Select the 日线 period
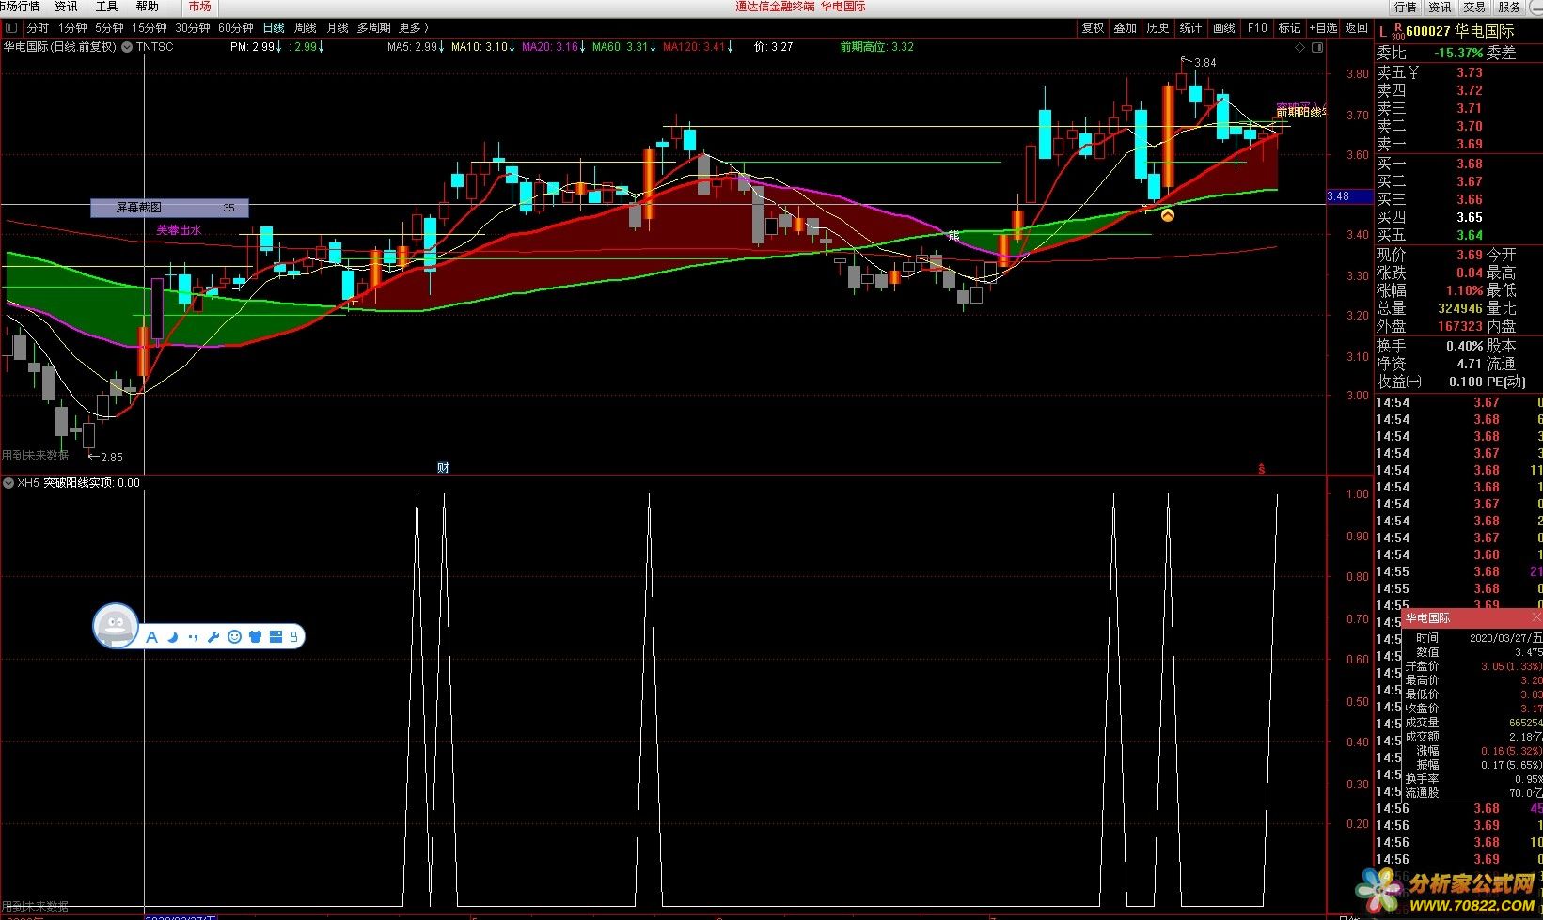Image resolution: width=1543 pixels, height=920 pixels. (274, 28)
